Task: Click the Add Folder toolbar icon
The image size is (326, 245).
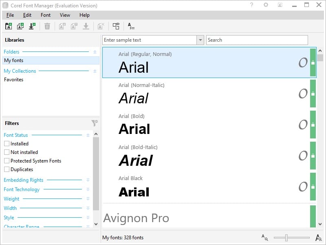Action: (9, 26)
